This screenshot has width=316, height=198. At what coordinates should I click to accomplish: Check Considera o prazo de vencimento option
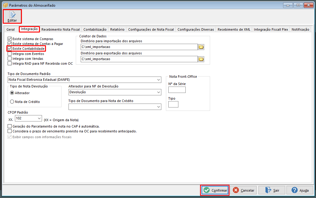(x=9, y=131)
